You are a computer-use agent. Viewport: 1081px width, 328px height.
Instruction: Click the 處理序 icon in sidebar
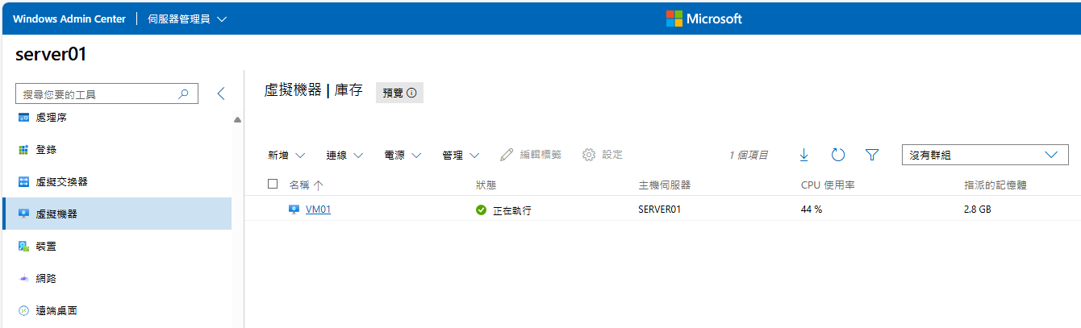pos(23,118)
